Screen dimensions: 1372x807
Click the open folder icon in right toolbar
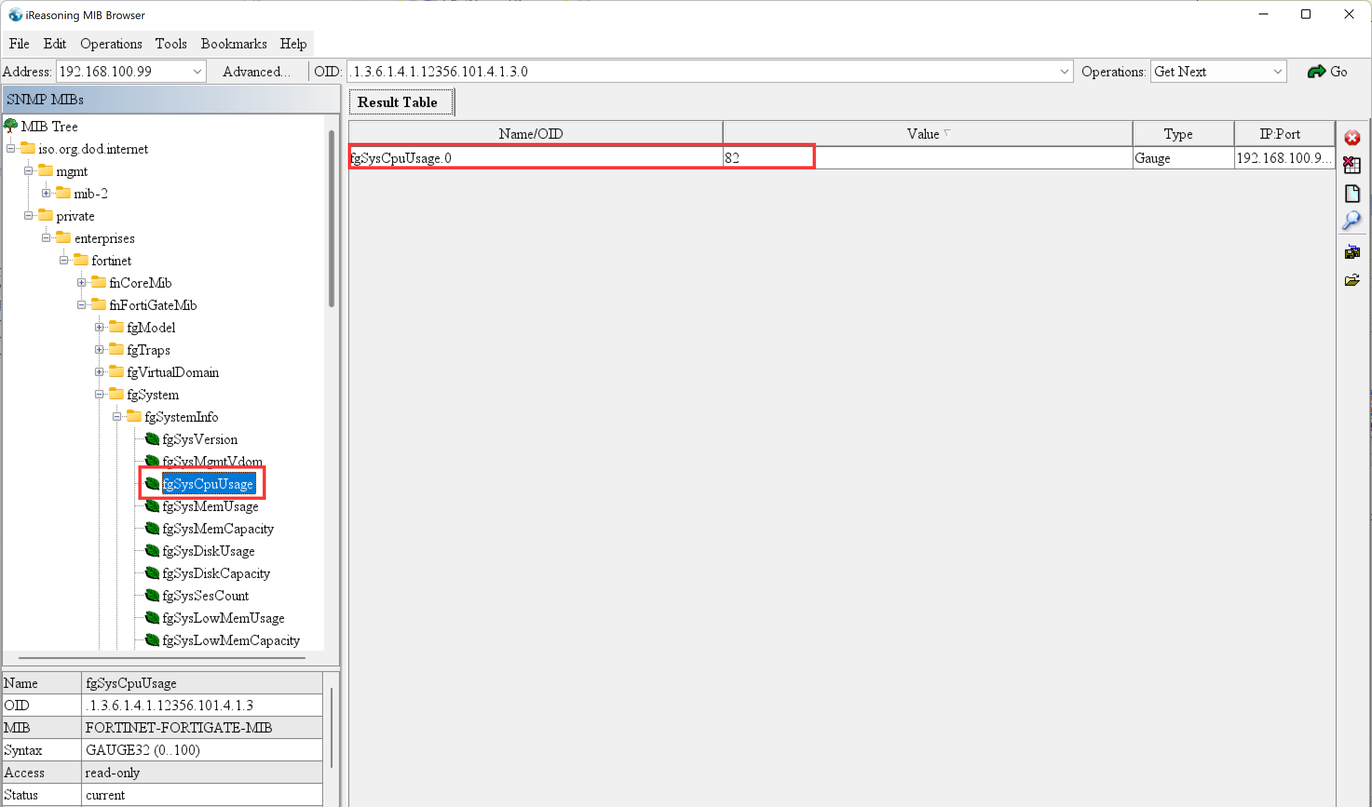click(1352, 280)
